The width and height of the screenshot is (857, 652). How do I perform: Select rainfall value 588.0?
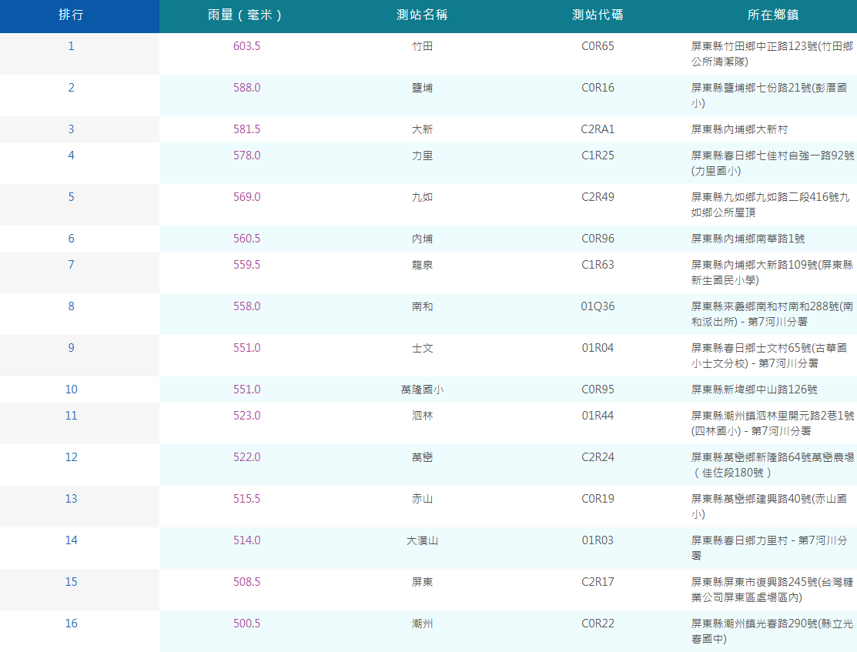point(246,88)
